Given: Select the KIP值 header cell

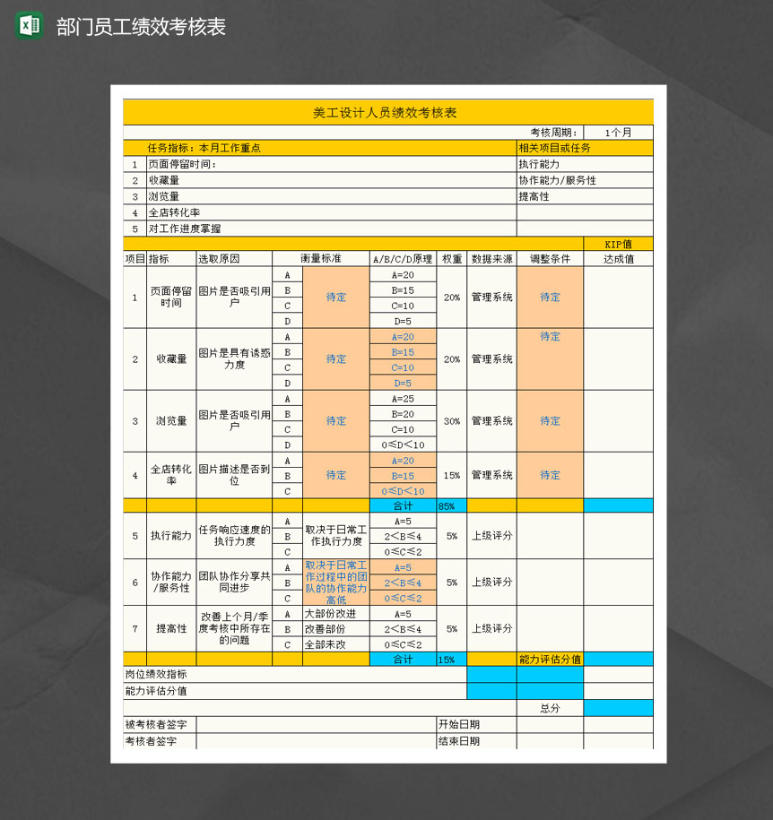Looking at the screenshot, I should [x=619, y=243].
